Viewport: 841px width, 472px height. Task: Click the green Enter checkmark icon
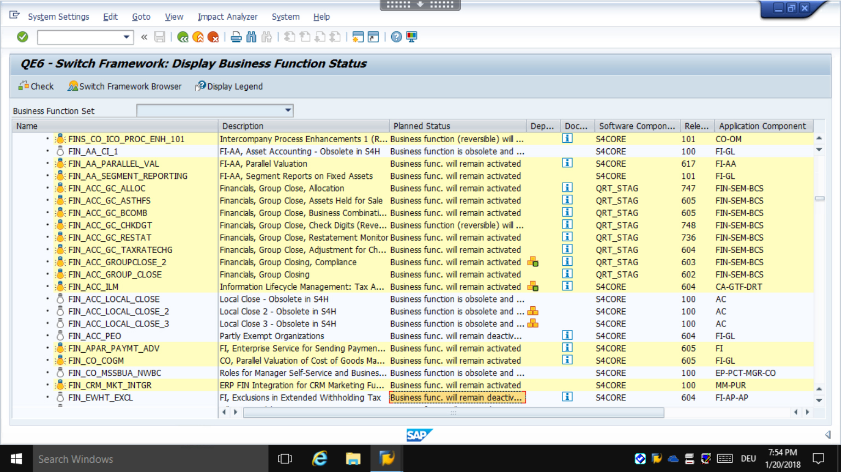click(22, 37)
